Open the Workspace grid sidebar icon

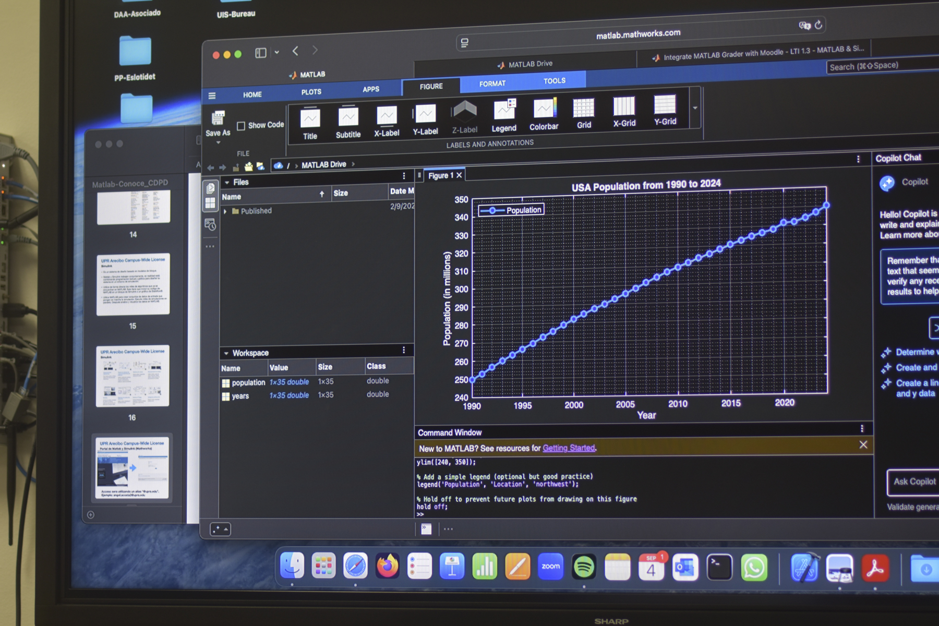tap(210, 203)
